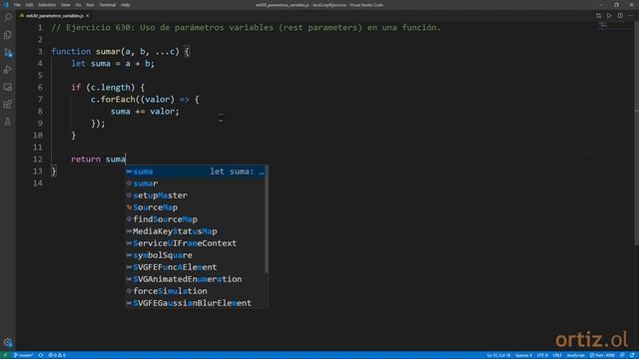Click the suggestion list scrollbar

pyautogui.click(x=267, y=219)
